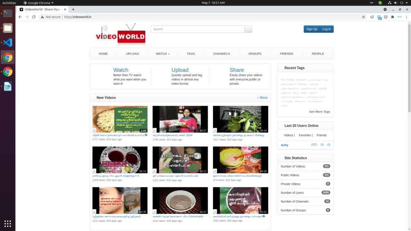The image size is (411, 231).
Task: Click See More Tags link
Action: click(x=319, y=112)
